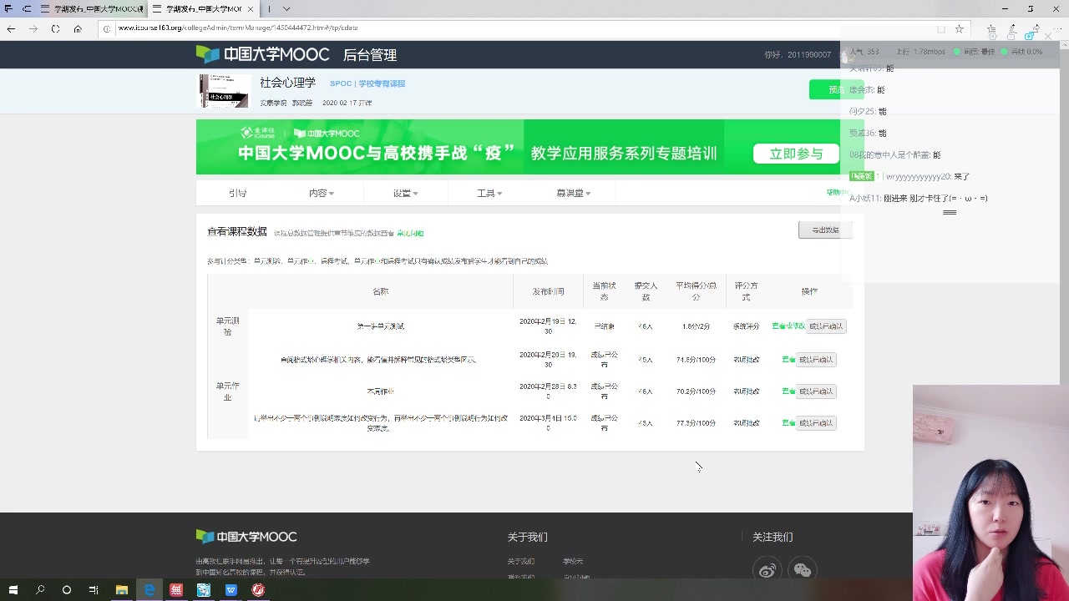Click 查看或修改 for 第一章单元测试
The width and height of the screenshot is (1069, 601).
click(788, 326)
